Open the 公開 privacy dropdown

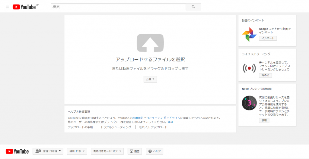click(x=150, y=79)
